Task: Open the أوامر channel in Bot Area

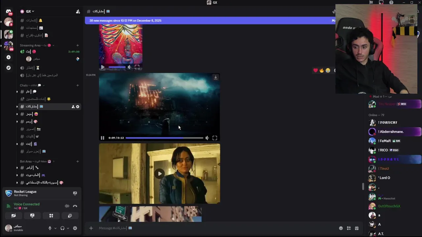Action: (49, 168)
